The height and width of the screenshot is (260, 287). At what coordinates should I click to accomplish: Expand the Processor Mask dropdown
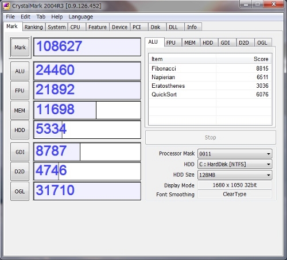[x=235, y=154]
